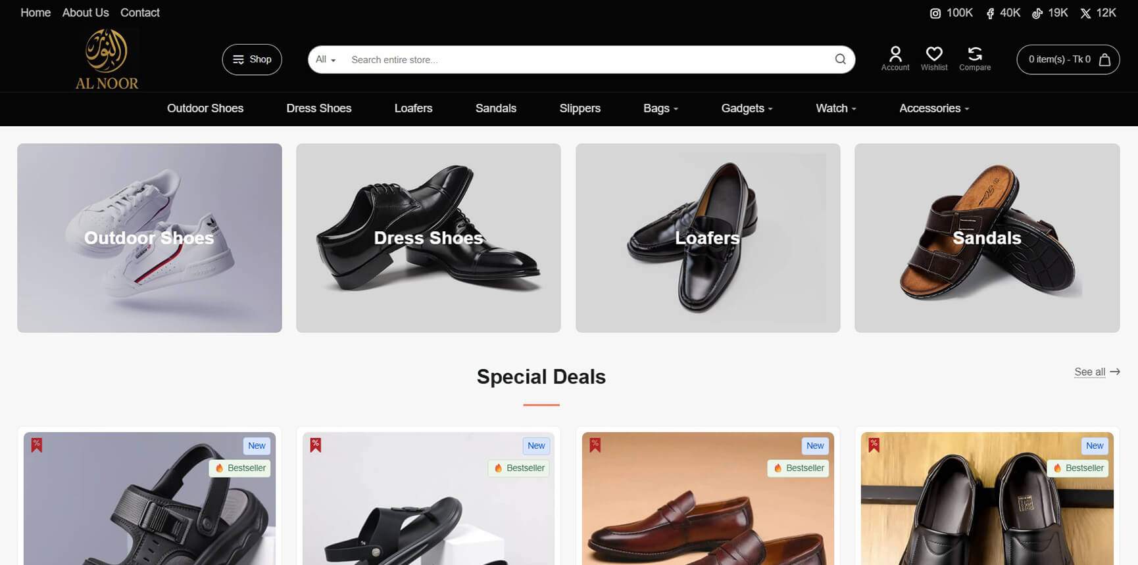
Task: Open the Sandals category banner image
Action: (x=987, y=238)
